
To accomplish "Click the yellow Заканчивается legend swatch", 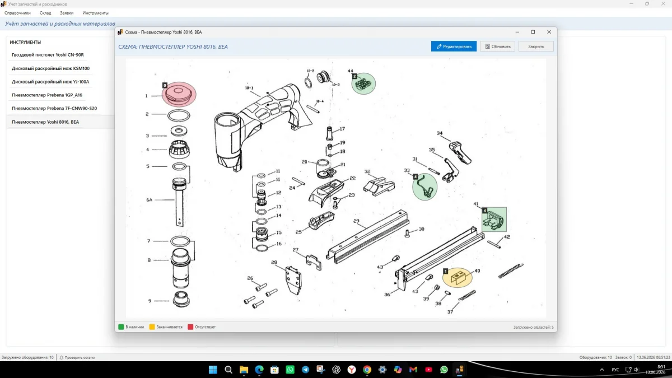I will tap(152, 327).
